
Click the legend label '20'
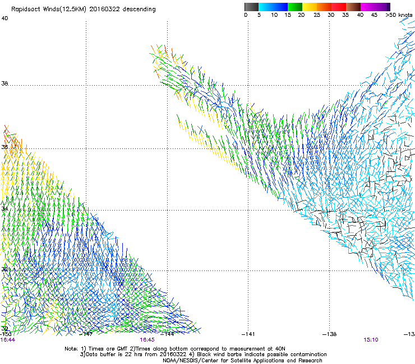pyautogui.click(x=301, y=15)
